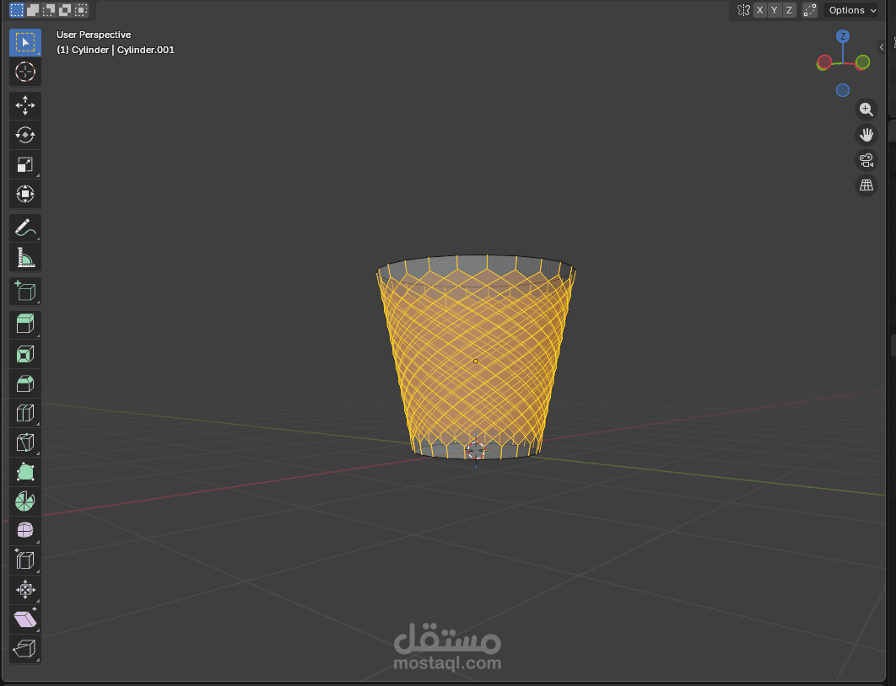This screenshot has height=686, width=896.
Task: Choose the Poly Build tool
Action: click(x=25, y=473)
